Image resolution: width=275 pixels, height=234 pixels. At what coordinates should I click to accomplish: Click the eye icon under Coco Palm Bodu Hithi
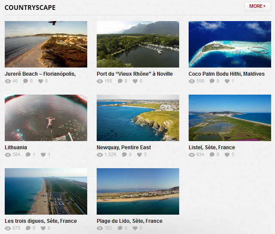(x=192, y=81)
